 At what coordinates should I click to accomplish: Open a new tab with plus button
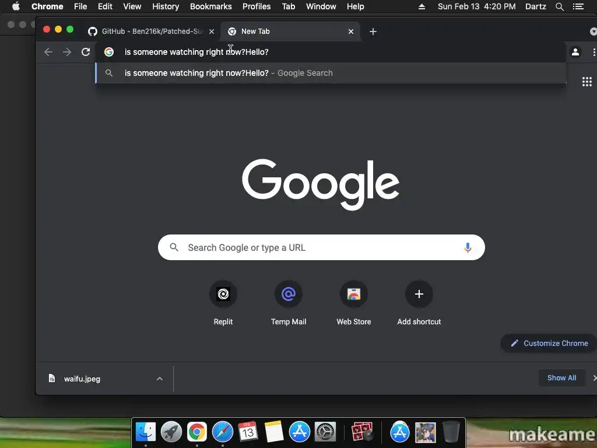(x=373, y=32)
